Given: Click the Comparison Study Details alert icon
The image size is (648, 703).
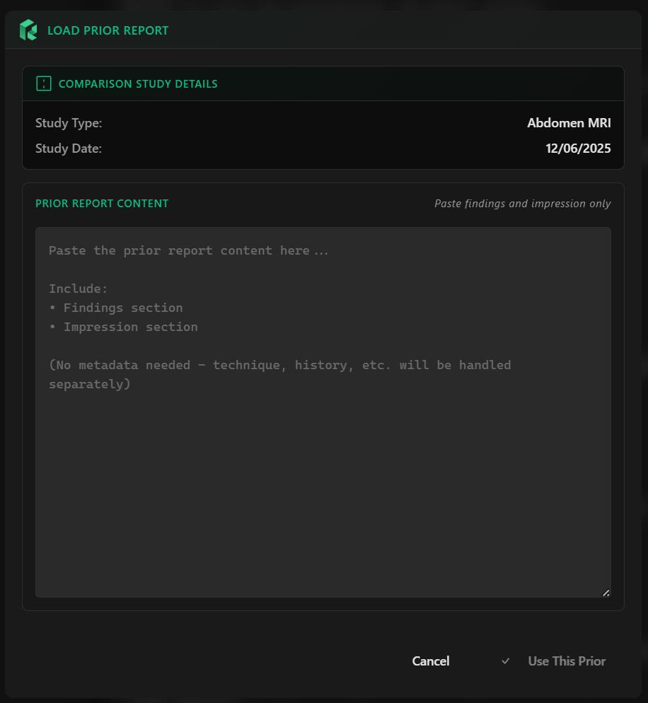Looking at the screenshot, I should coord(44,83).
